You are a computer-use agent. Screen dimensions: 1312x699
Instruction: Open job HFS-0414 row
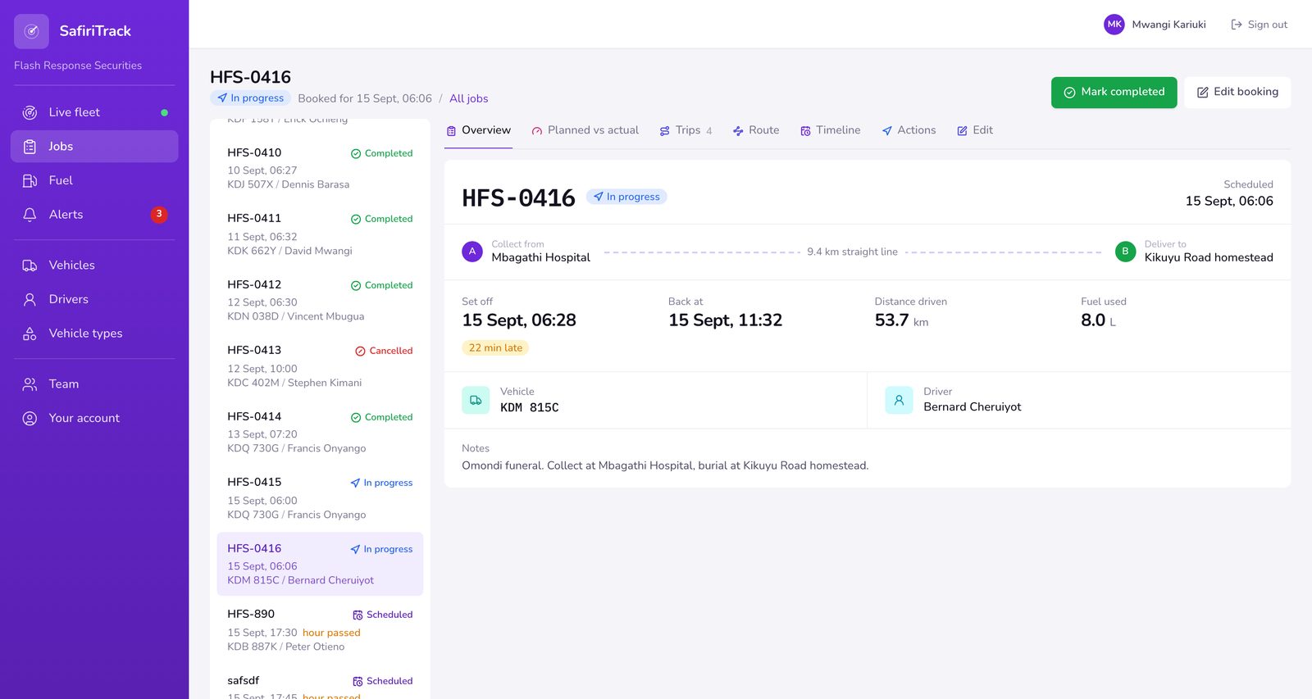coord(320,432)
